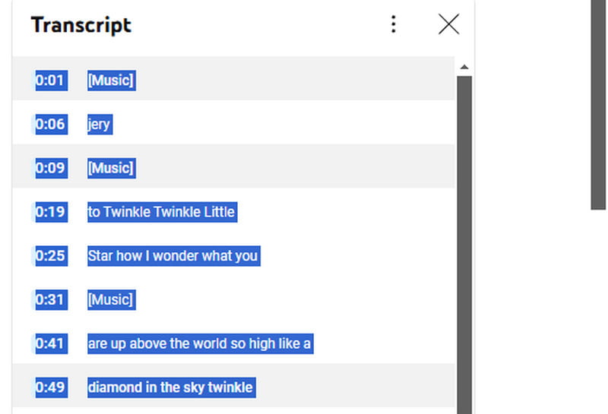Viewport: 608px width, 414px height.
Task: Jump to the 0:49 timestamp
Action: [51, 388]
